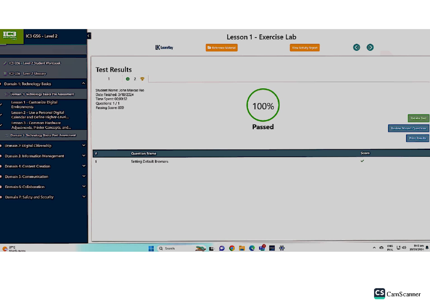
Task: Switch to test attempt tab 1
Action: (109, 79)
